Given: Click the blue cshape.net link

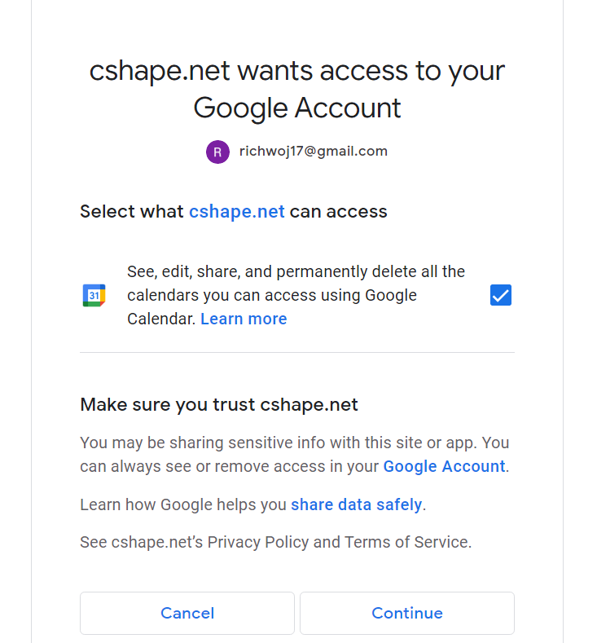Looking at the screenshot, I should [x=237, y=212].
